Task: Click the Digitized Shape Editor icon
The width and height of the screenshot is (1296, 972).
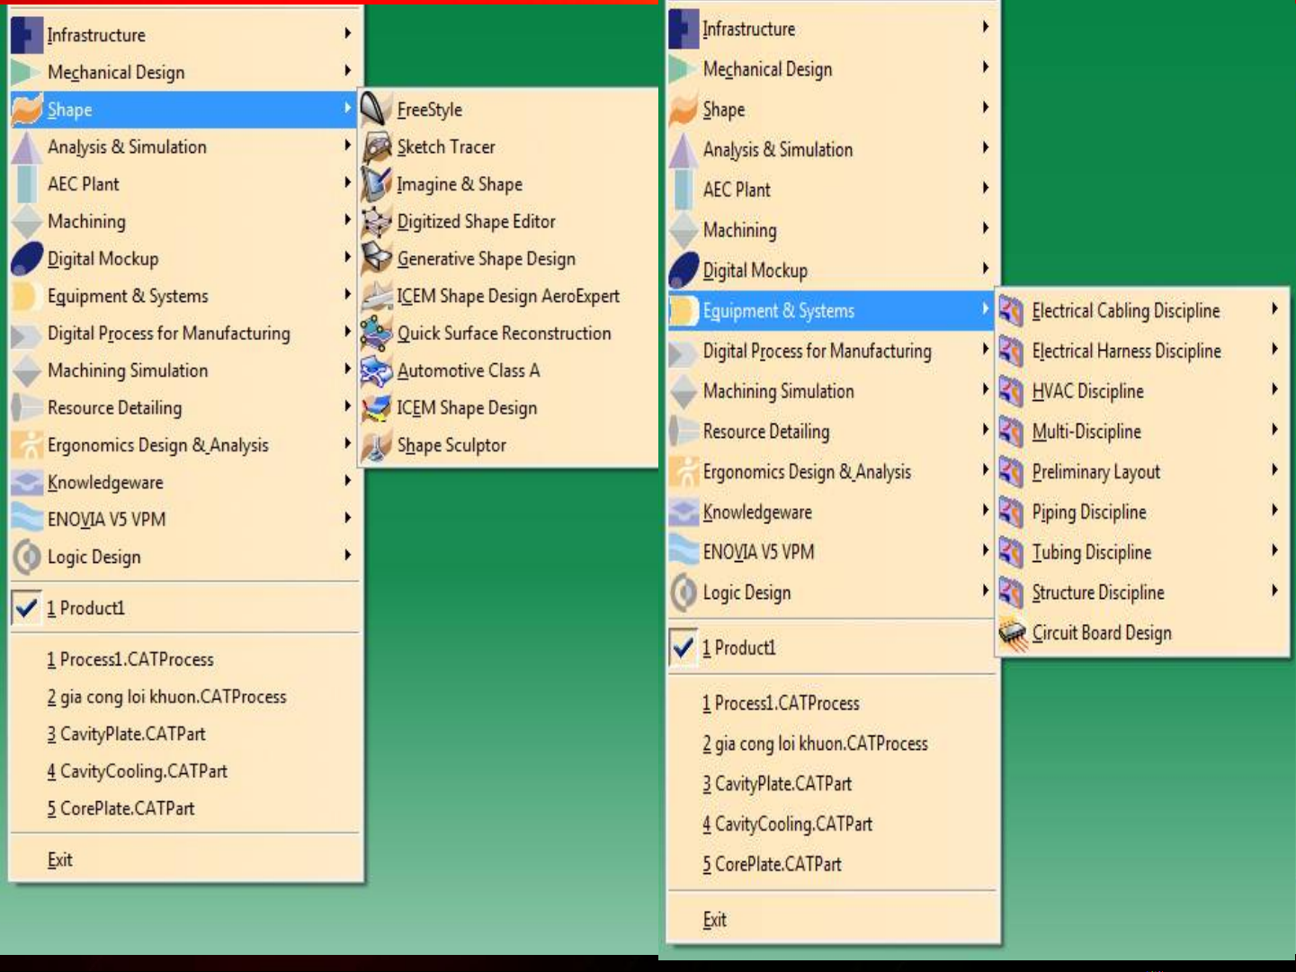Action: (376, 221)
